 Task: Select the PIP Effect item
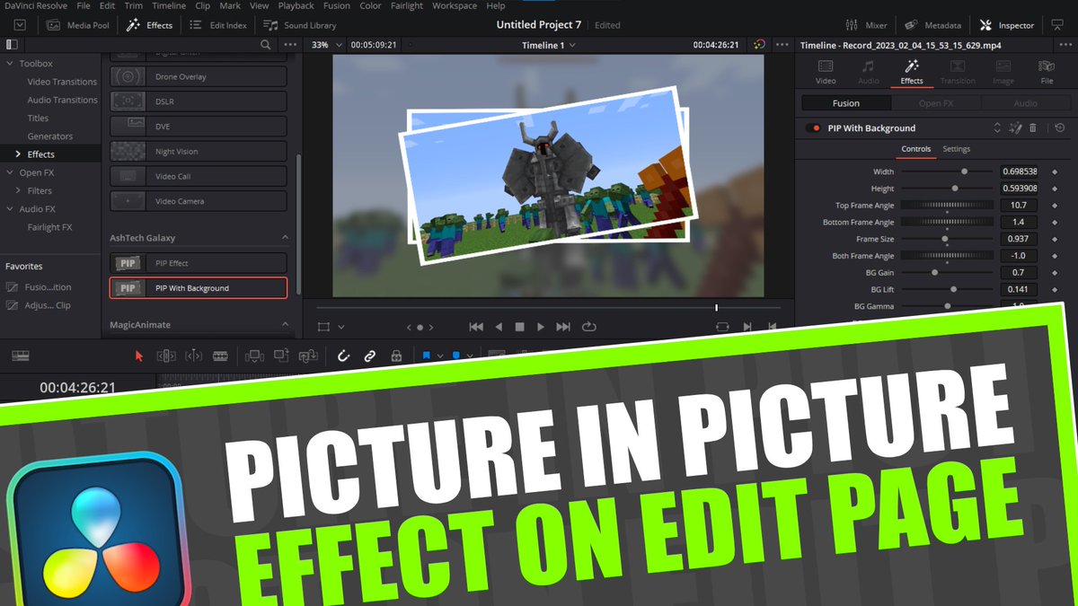[x=199, y=263]
